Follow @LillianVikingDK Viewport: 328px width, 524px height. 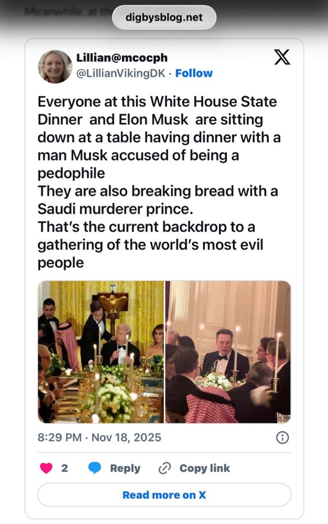(194, 73)
